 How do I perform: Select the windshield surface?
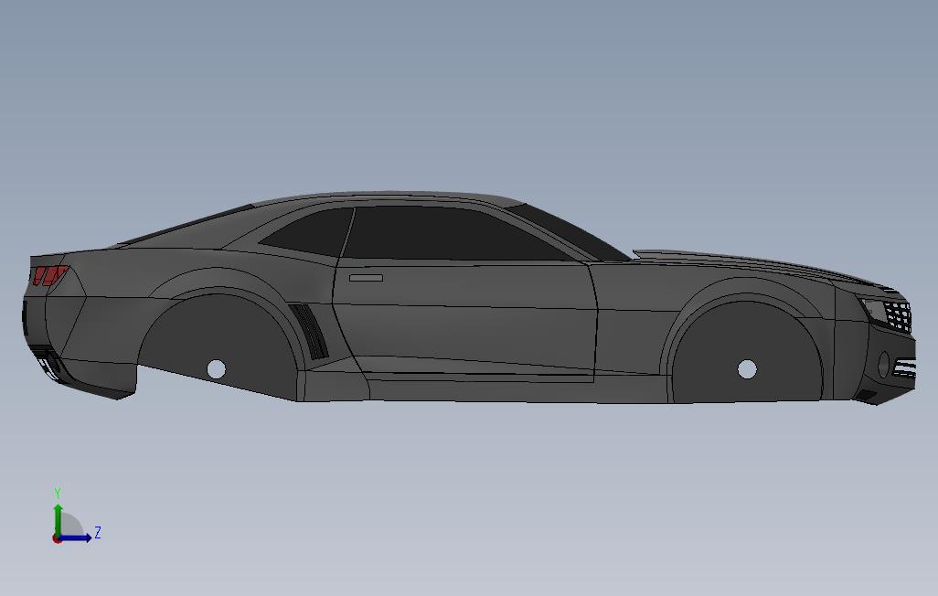coord(569,230)
